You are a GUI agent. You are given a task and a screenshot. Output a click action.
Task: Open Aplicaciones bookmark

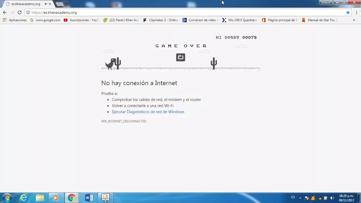15,20
